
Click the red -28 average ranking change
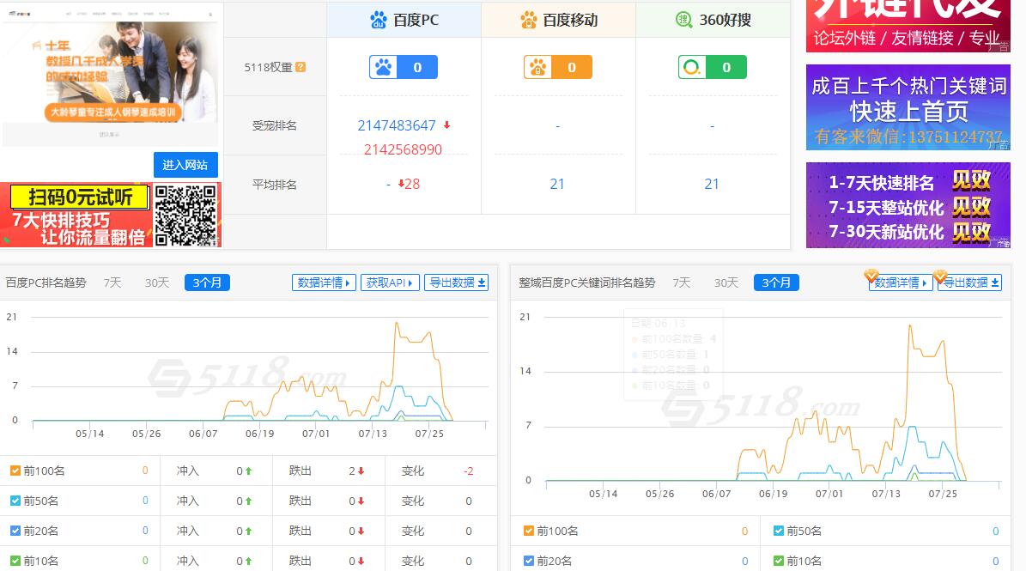point(409,185)
